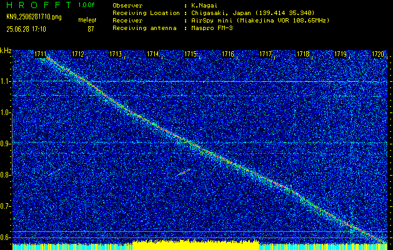Click the 1717 time marker label

(x=266, y=54)
